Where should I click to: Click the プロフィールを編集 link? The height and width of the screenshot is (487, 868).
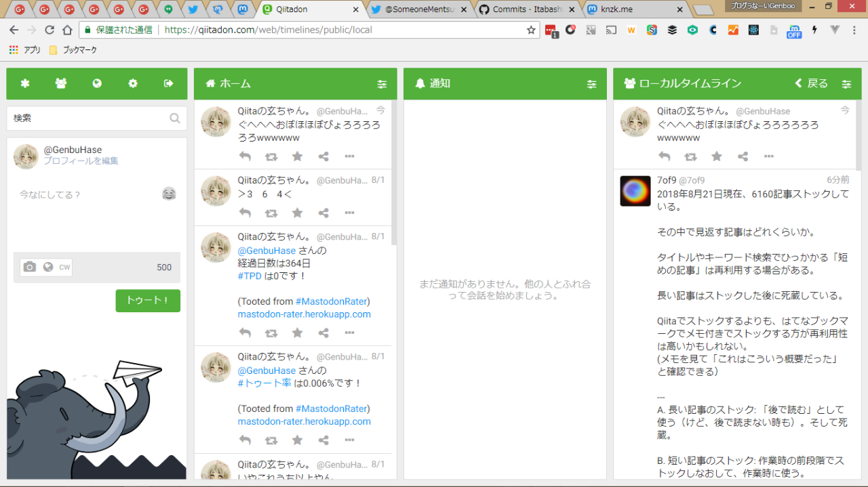81,161
